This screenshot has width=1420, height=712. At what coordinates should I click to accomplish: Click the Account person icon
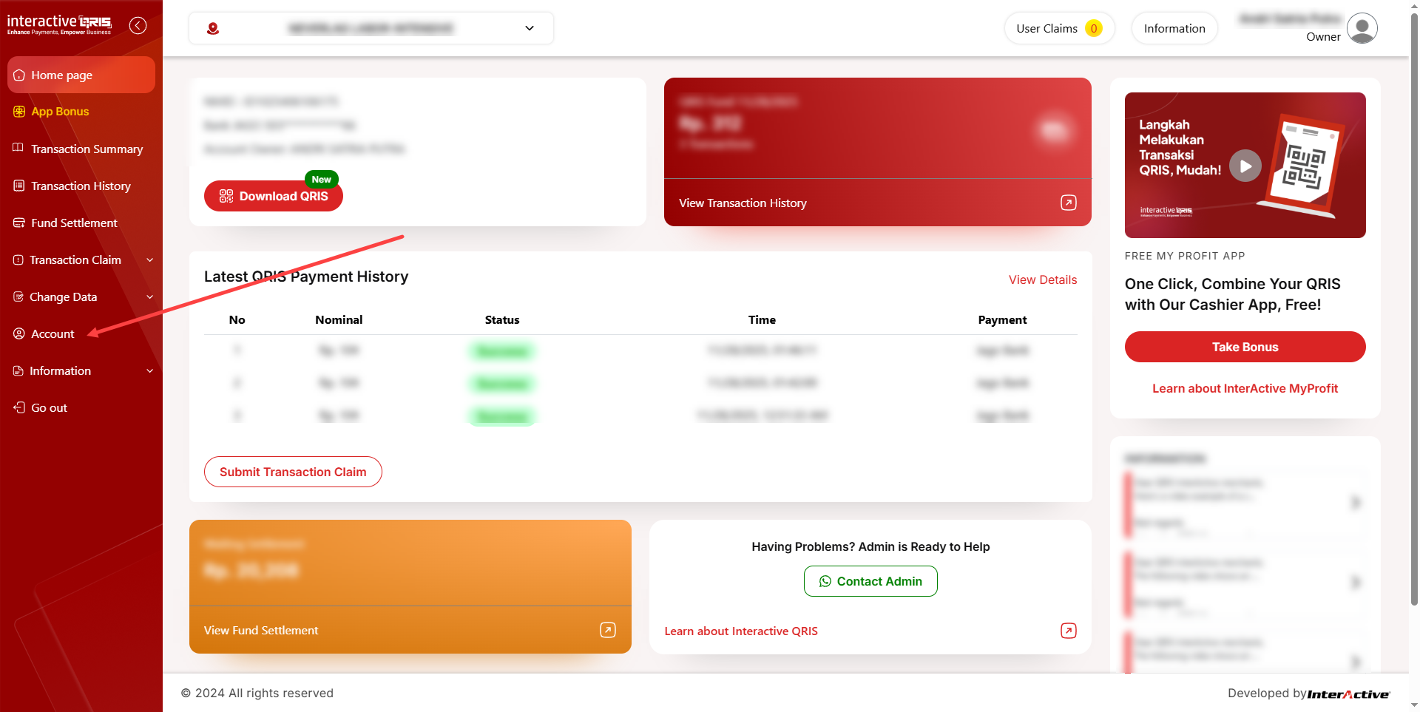[19, 333]
